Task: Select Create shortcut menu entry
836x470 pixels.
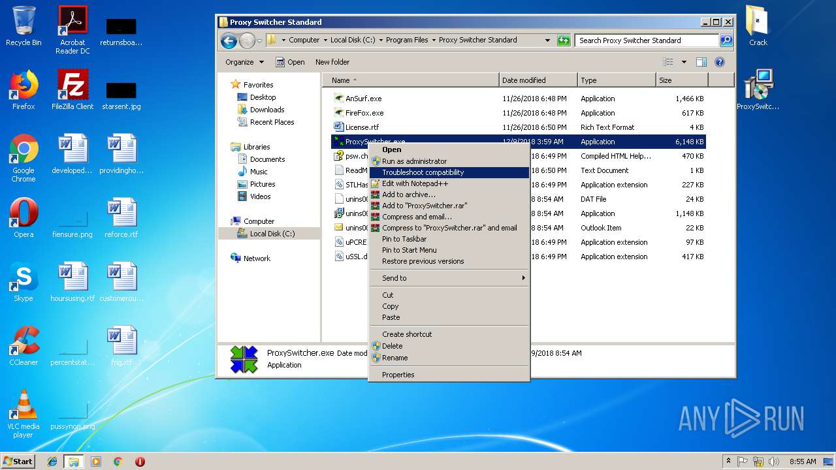Action: point(449,334)
